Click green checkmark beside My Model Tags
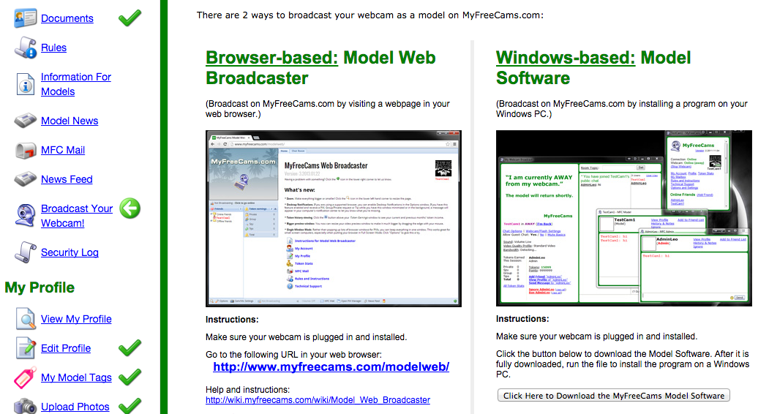769x414 pixels. click(130, 377)
